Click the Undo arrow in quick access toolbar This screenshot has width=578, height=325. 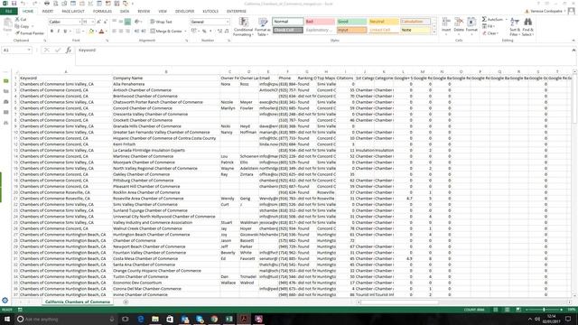[x=23, y=4]
